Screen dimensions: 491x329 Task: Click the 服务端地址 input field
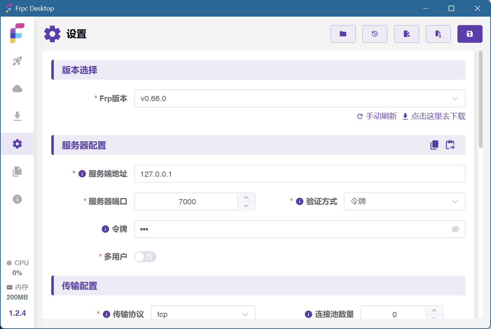pos(299,174)
